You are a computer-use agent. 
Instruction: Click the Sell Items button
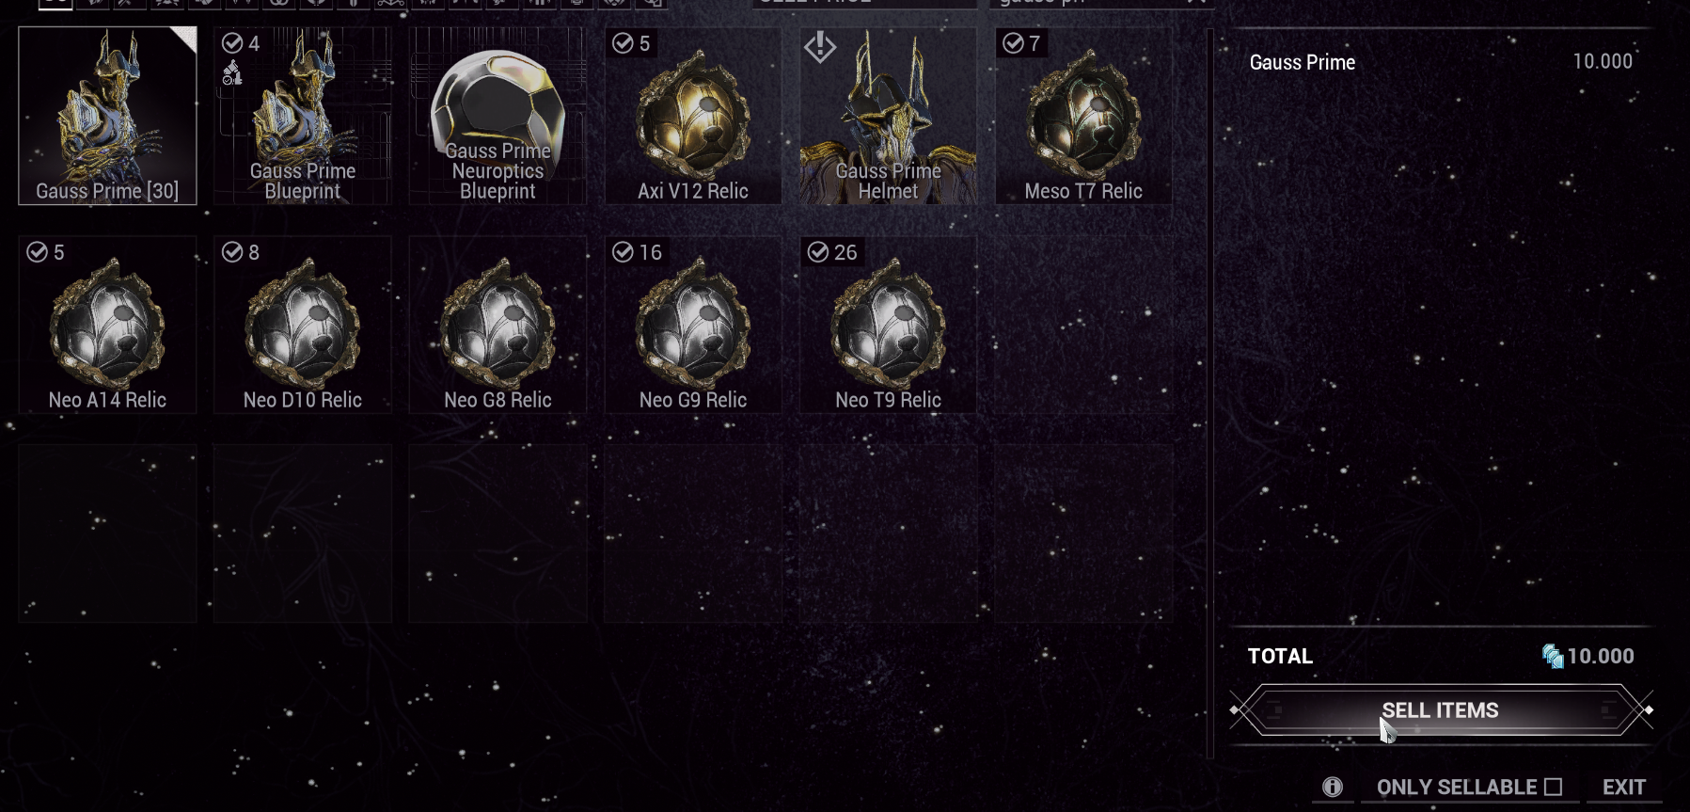(1440, 710)
